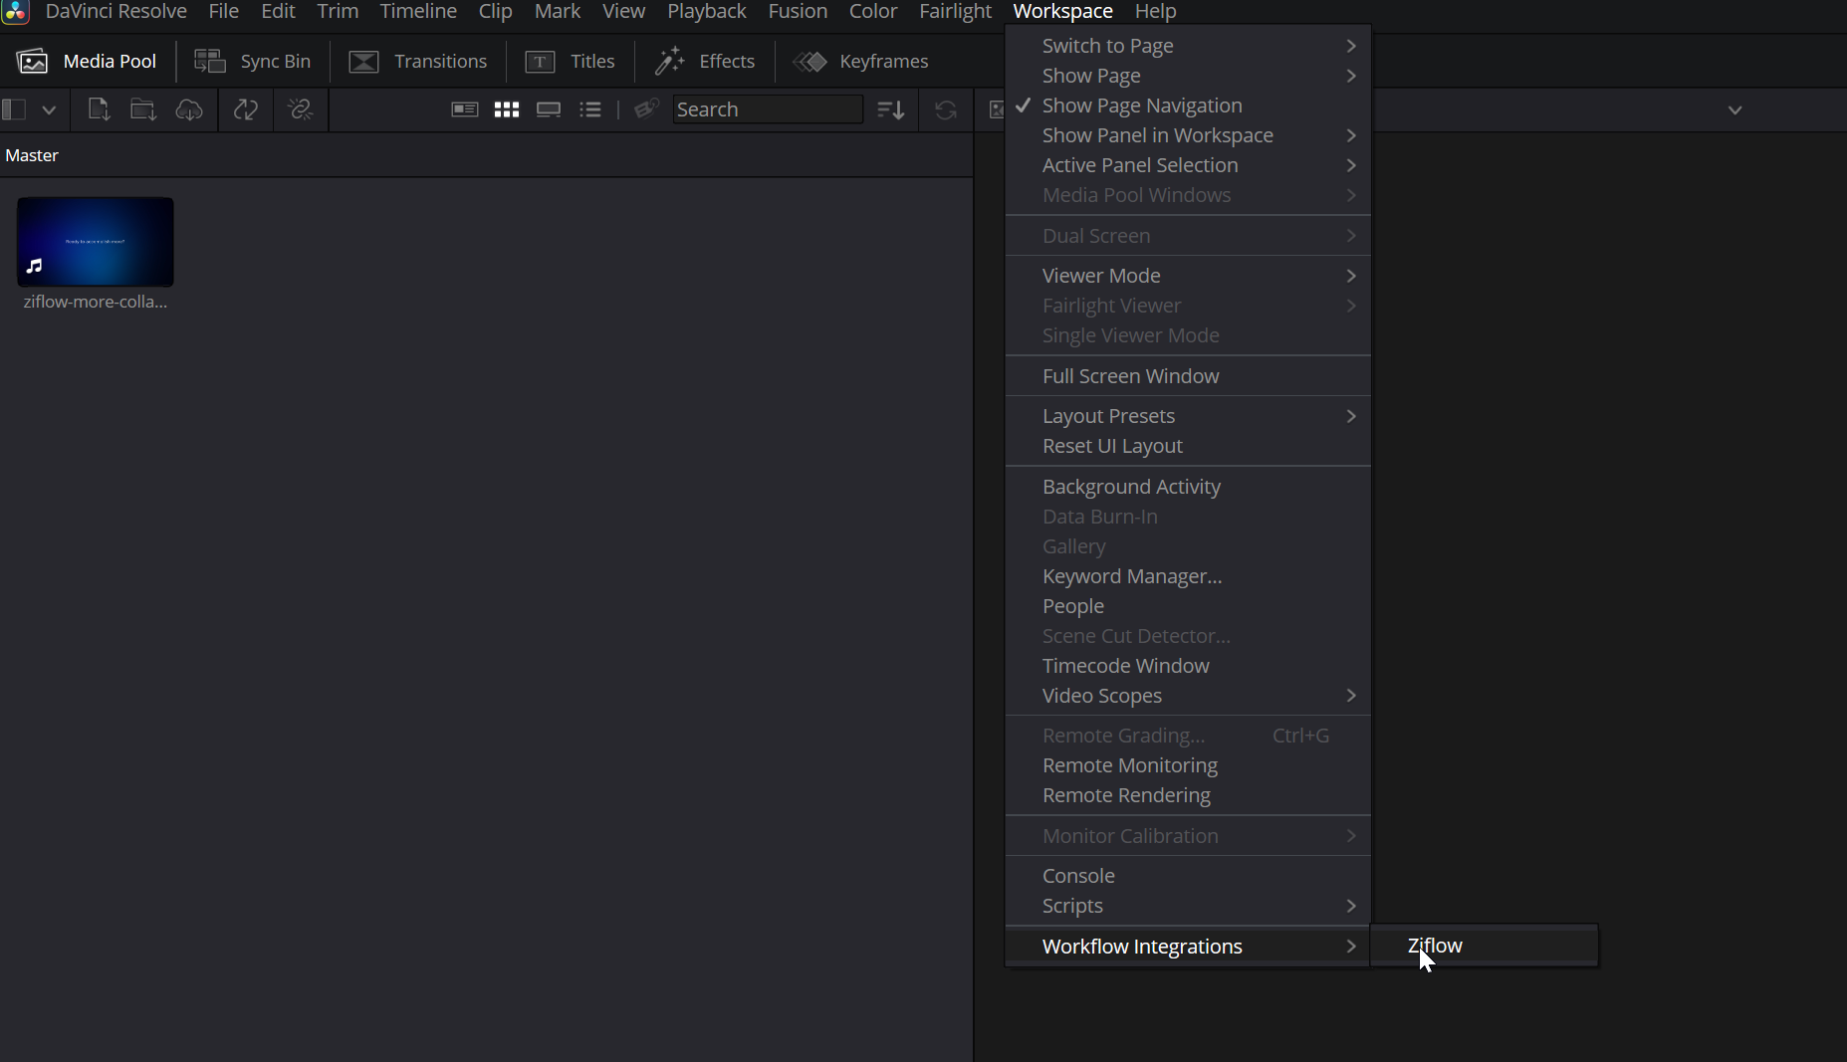The image size is (1847, 1062).
Task: Open the bin list dropdown chevron
Action: (49, 109)
